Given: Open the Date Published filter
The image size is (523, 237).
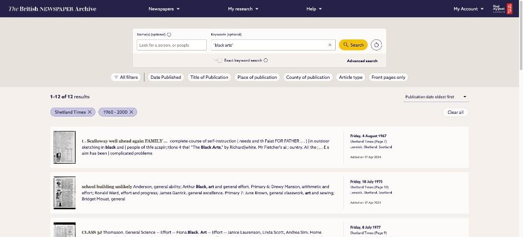Looking at the screenshot, I should click(x=166, y=77).
